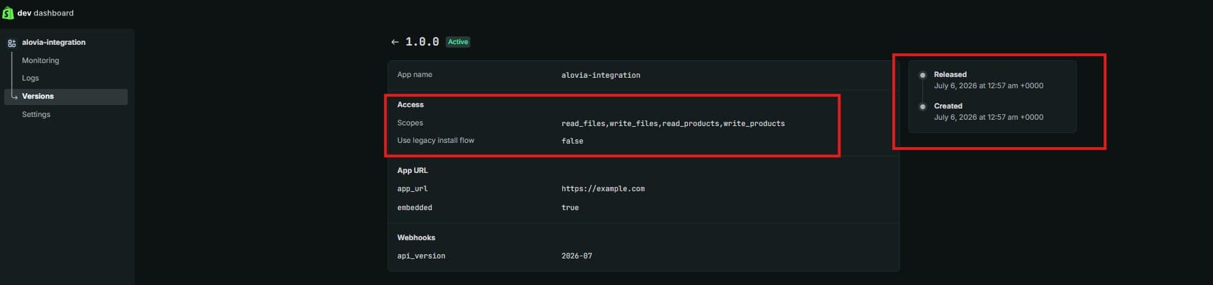Click the Shopify bag logo icon
The height and width of the screenshot is (285, 1213).
point(8,13)
